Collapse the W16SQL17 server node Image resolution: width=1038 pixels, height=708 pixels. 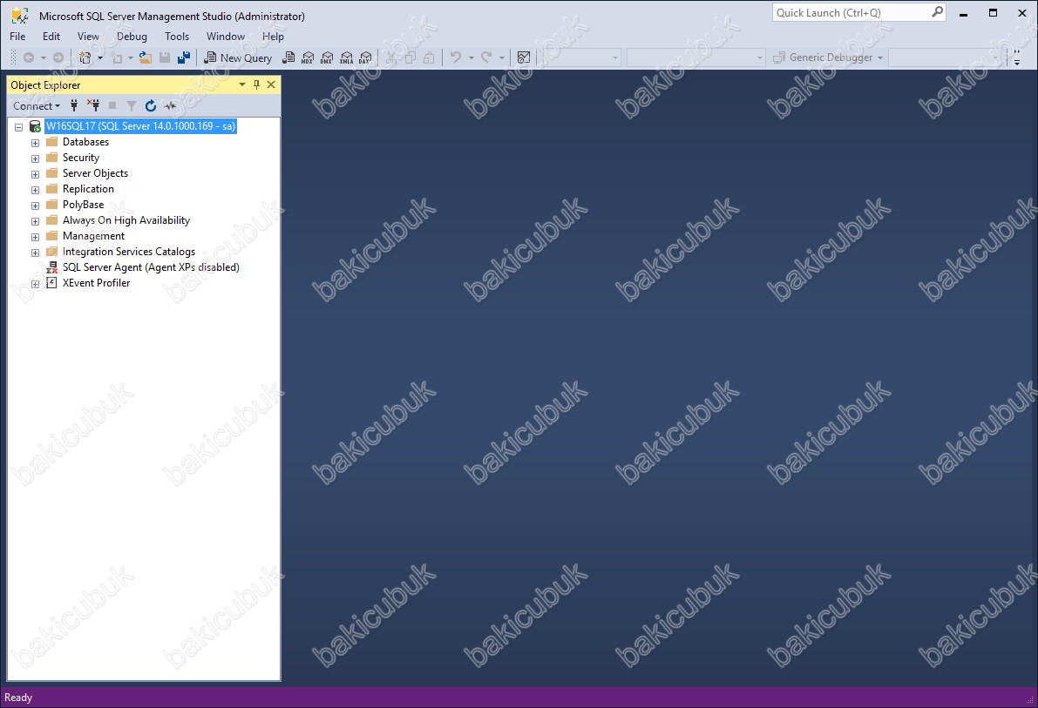18,127
